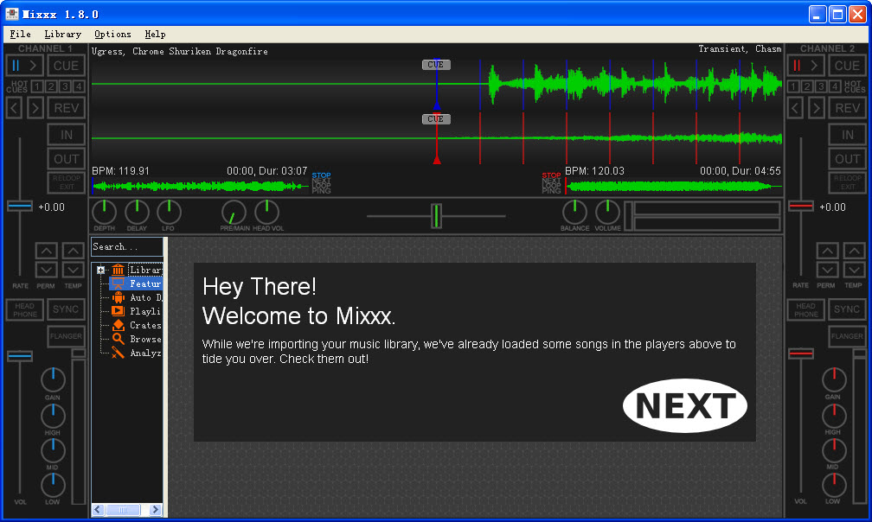The height and width of the screenshot is (522, 872).
Task: Toggle Channel 2 HEADPHONE monitoring
Action: 806,310
